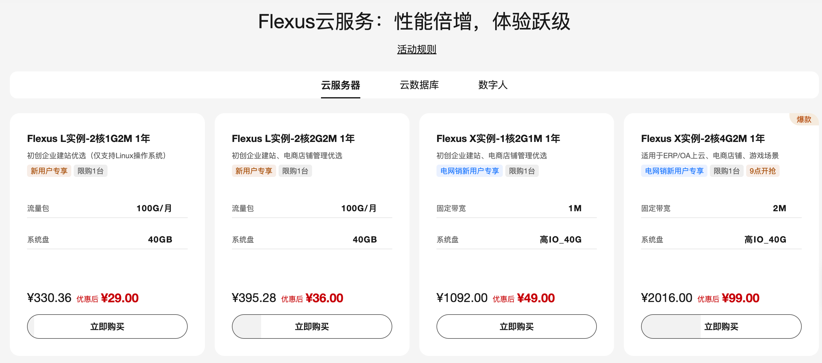Image resolution: width=822 pixels, height=363 pixels.
Task: Buy the Flexus X实例-2核4G2M plan
Action: click(721, 327)
